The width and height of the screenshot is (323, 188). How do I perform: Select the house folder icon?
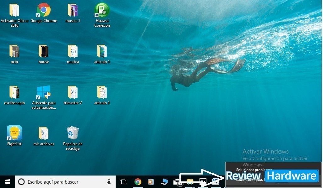tap(43, 51)
